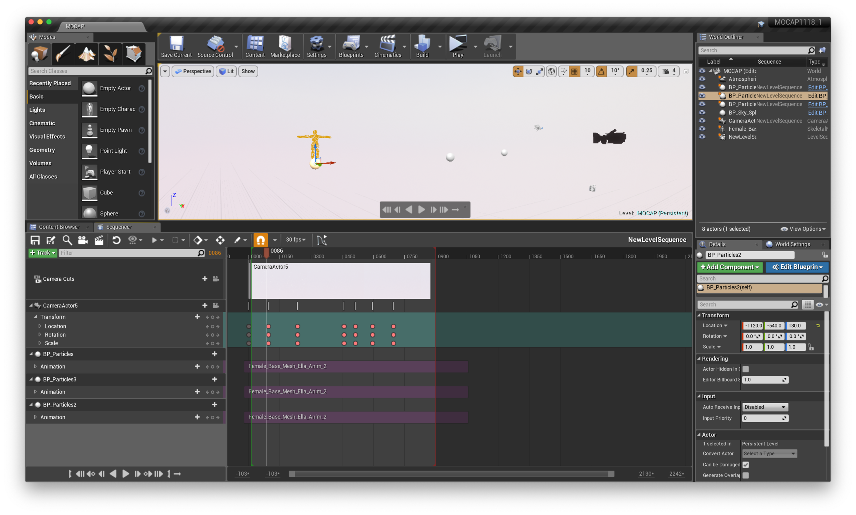Select the viewport rotate gizmo icon
Viewport: 856px width, 515px height.
[x=529, y=71]
